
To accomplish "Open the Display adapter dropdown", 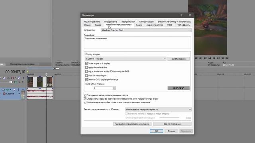I will pos(126,59).
